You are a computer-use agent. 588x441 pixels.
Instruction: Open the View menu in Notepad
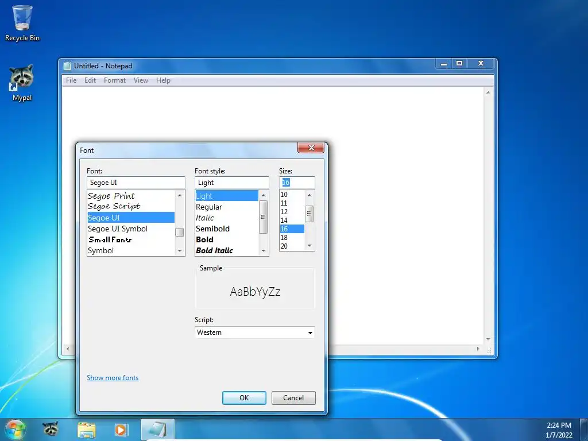point(141,80)
